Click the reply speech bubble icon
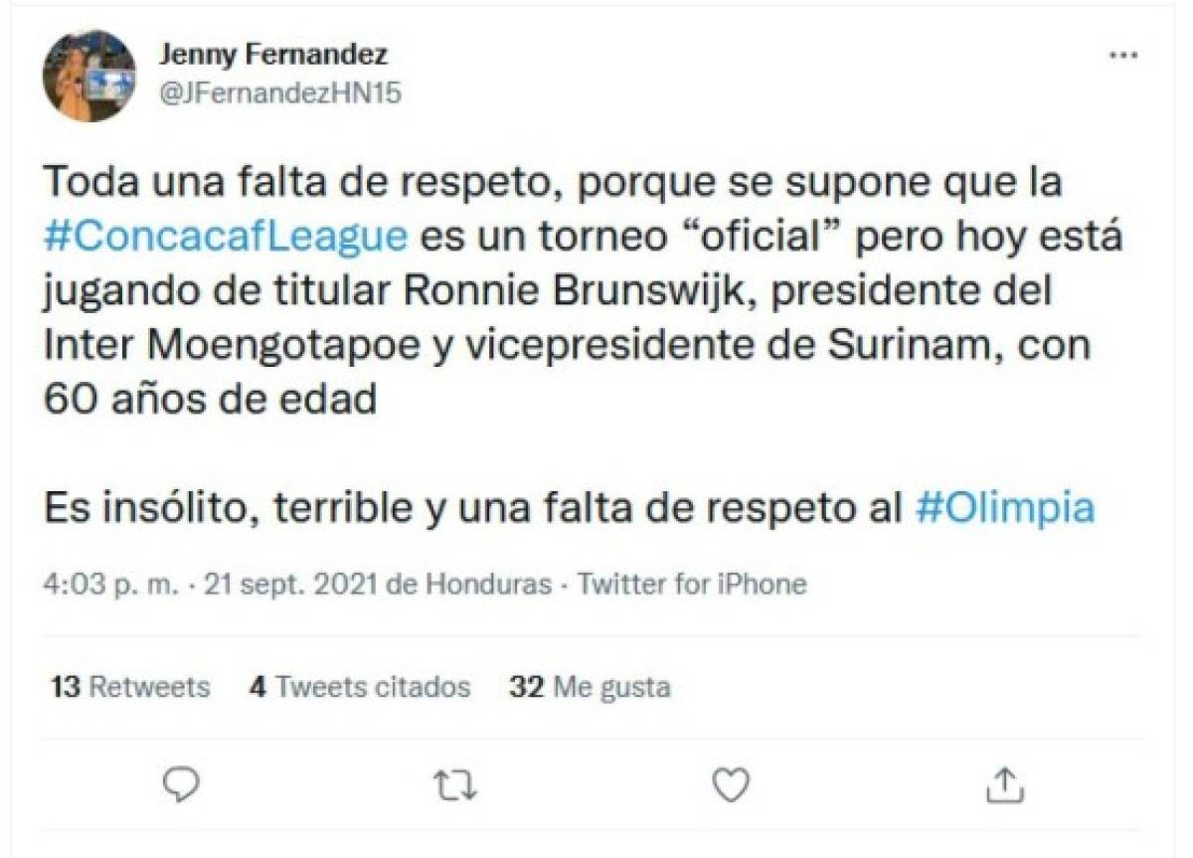 (x=181, y=786)
